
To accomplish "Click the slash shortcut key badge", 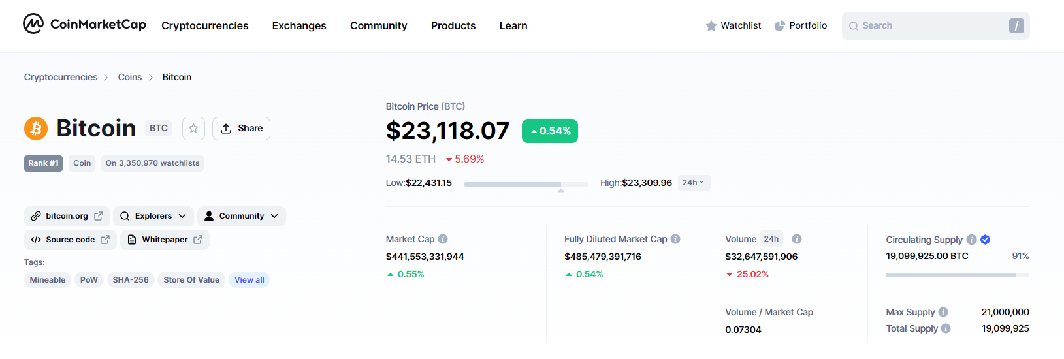I will [1016, 25].
